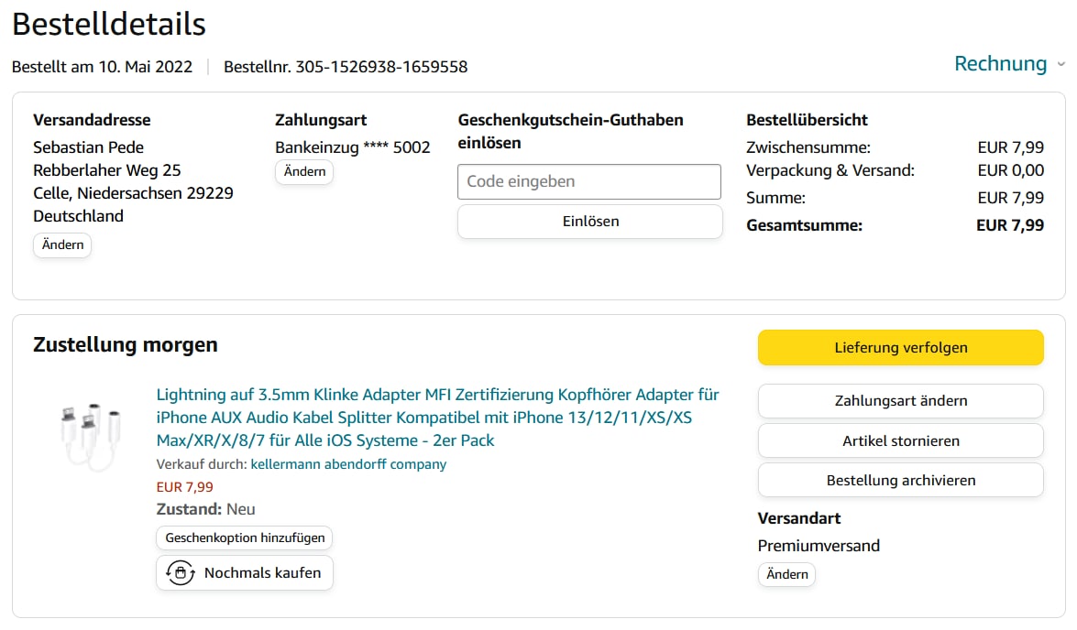Open the Rechnung invoice menu
1077x630 pixels.
point(1000,64)
